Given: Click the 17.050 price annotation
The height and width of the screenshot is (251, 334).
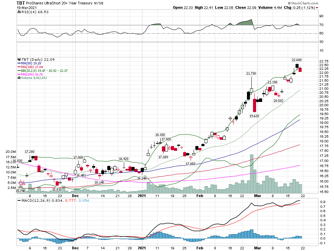Looking at the screenshot, I should tap(190, 164).
